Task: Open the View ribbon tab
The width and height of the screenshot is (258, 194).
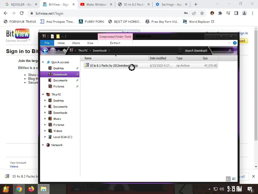Action: pyautogui.click(x=90, y=43)
